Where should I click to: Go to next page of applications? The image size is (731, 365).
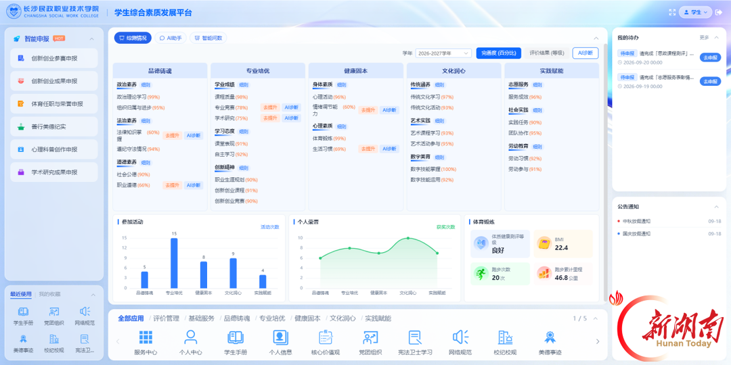(x=598, y=341)
